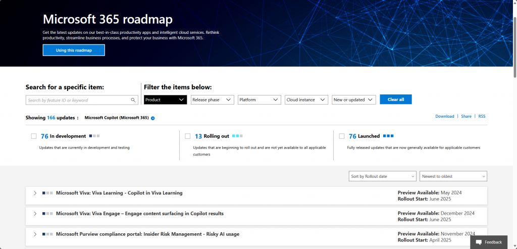Viewport: 517px width, 249px height.
Task: Expand the Viva Learning Copilot item
Action: (x=35, y=193)
